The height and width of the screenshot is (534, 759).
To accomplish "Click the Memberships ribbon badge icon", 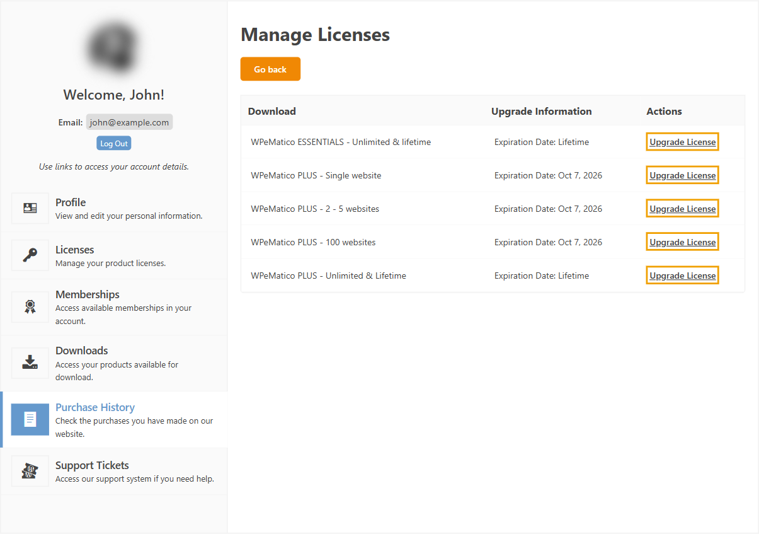I will 30,307.
